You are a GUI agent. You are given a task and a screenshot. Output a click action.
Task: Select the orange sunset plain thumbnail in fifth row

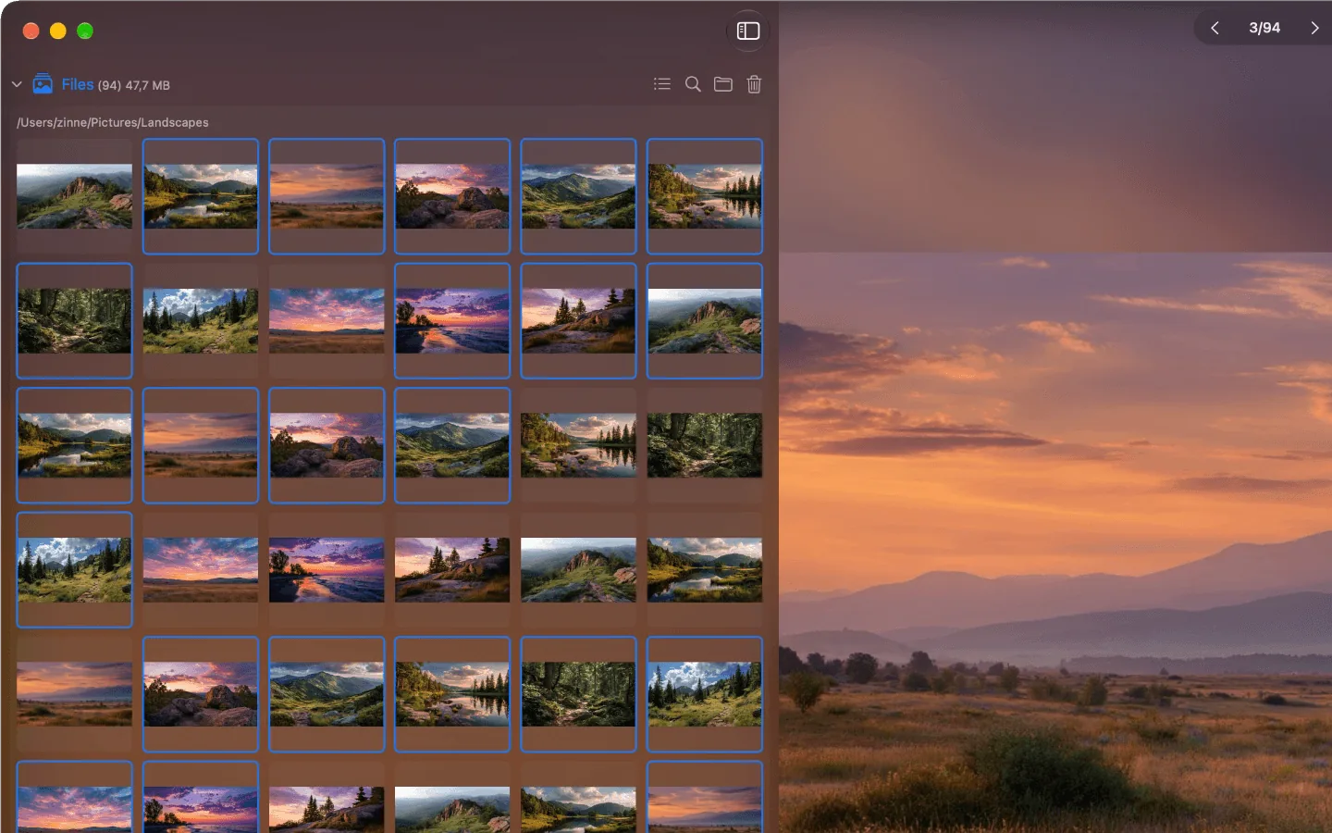(74, 694)
